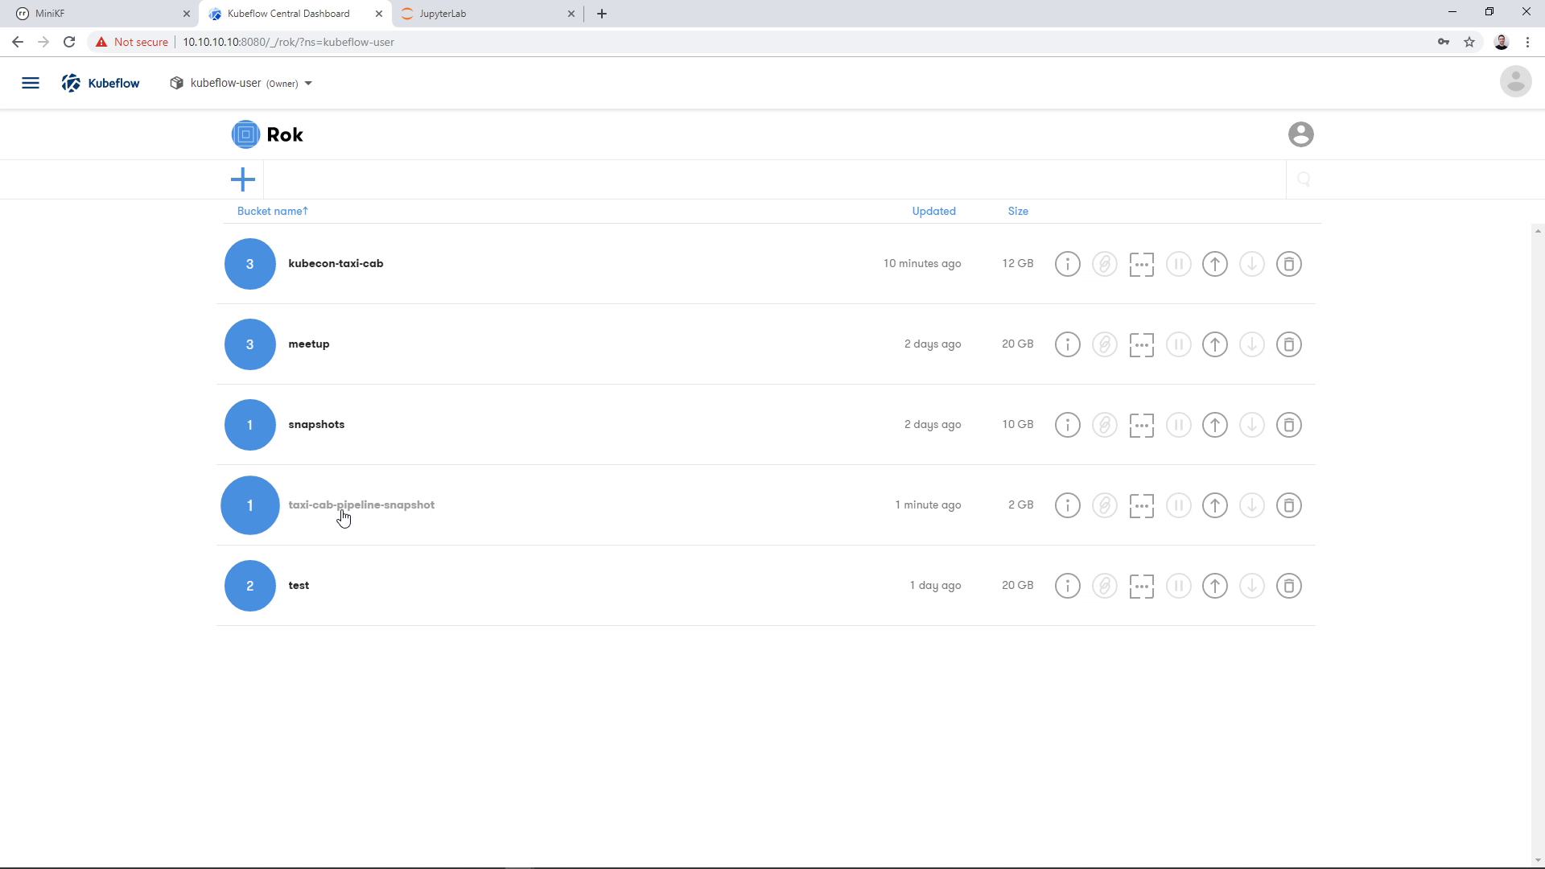The height and width of the screenshot is (869, 1545).
Task: Open info for test bucket
Action: 1067,586
